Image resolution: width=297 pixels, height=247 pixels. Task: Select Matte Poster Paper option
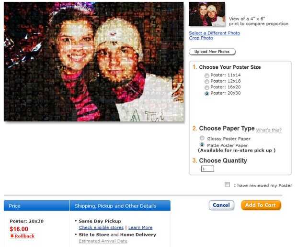202,145
